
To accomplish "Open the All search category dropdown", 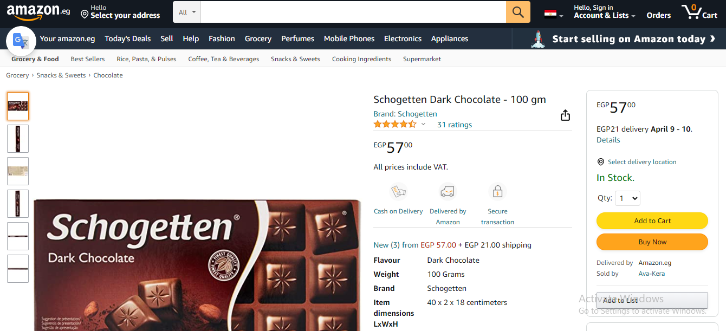I will click(x=187, y=12).
